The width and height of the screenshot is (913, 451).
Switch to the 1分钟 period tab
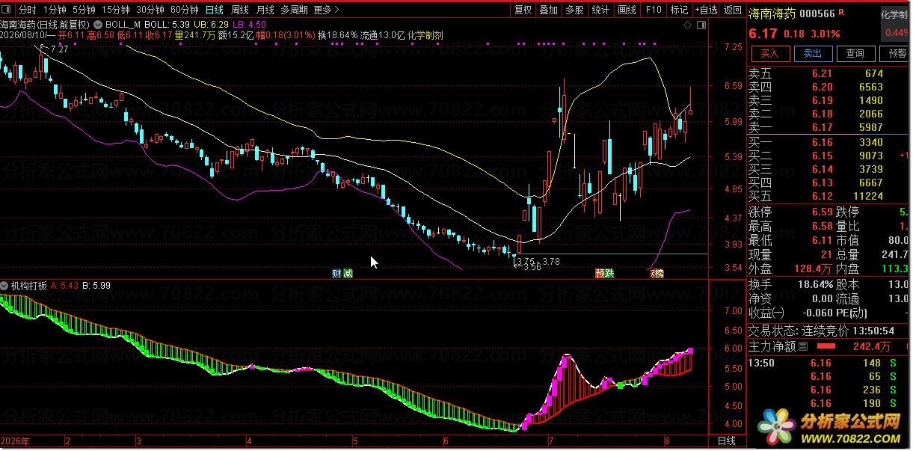coord(55,10)
